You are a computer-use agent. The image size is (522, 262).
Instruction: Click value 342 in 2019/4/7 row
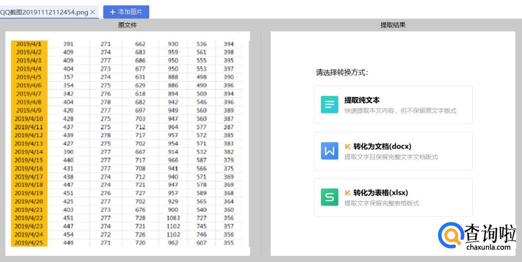pyautogui.click(x=68, y=94)
